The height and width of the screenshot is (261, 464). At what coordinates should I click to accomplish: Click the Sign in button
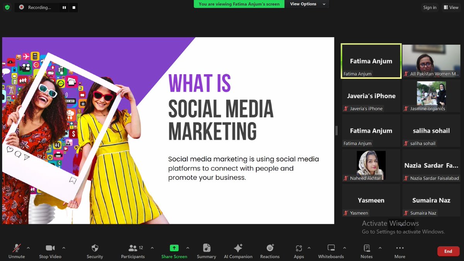coord(430,7)
